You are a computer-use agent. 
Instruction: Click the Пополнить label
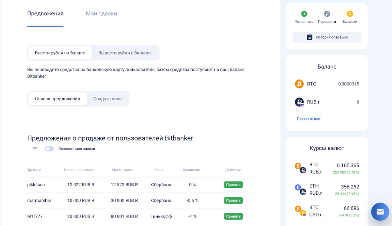304,22
